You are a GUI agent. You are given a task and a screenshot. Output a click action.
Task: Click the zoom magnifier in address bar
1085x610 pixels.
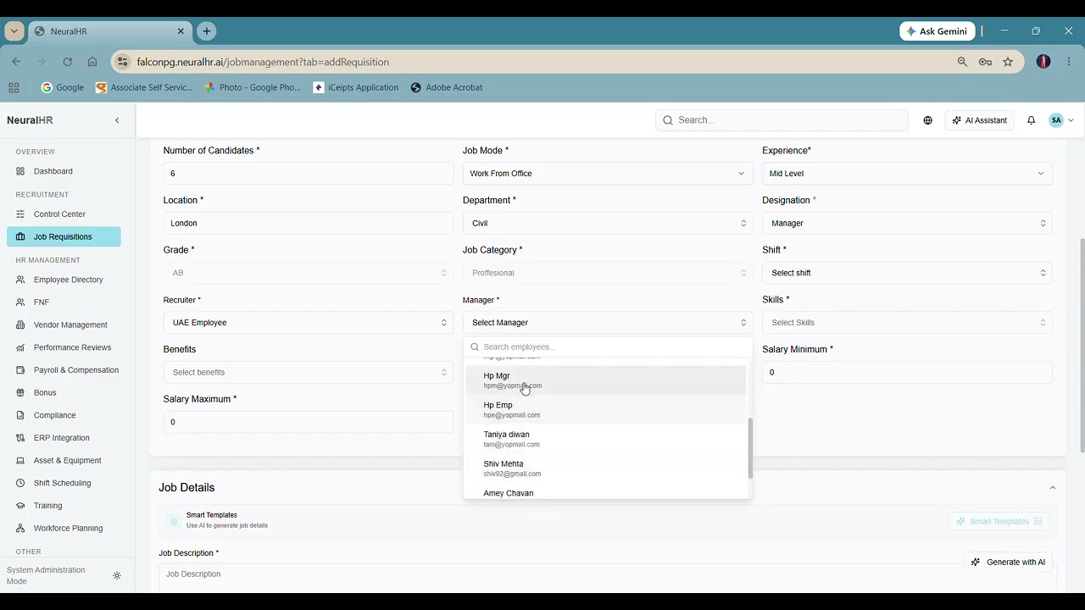pyautogui.click(x=962, y=62)
